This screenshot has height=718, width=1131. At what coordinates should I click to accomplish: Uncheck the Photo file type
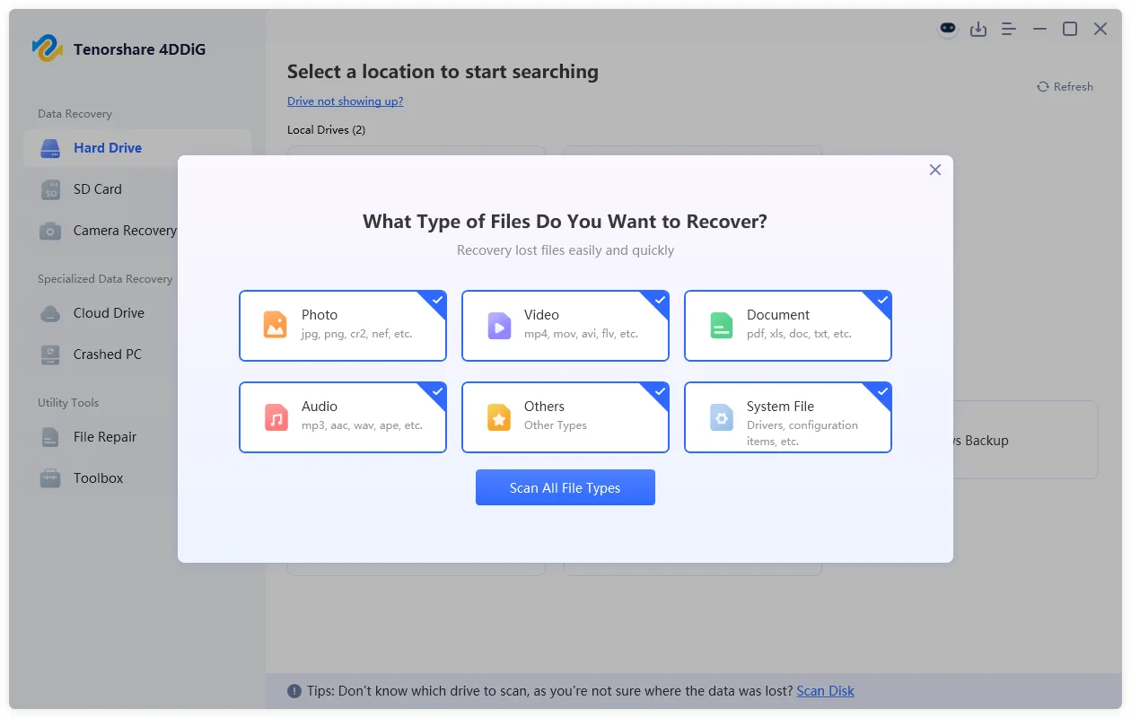(x=437, y=301)
